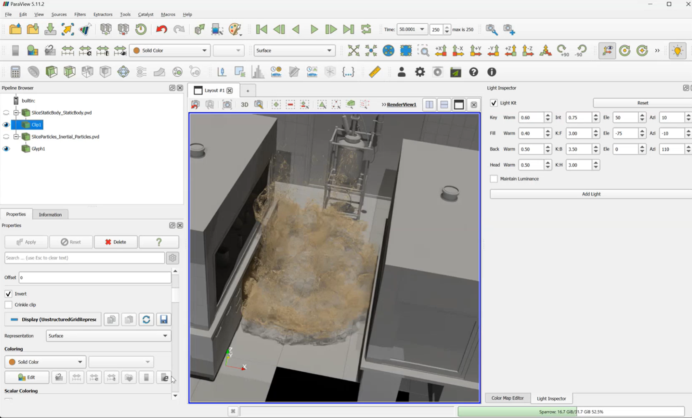Open the Extractors menu
The width and height of the screenshot is (692, 418).
(103, 14)
